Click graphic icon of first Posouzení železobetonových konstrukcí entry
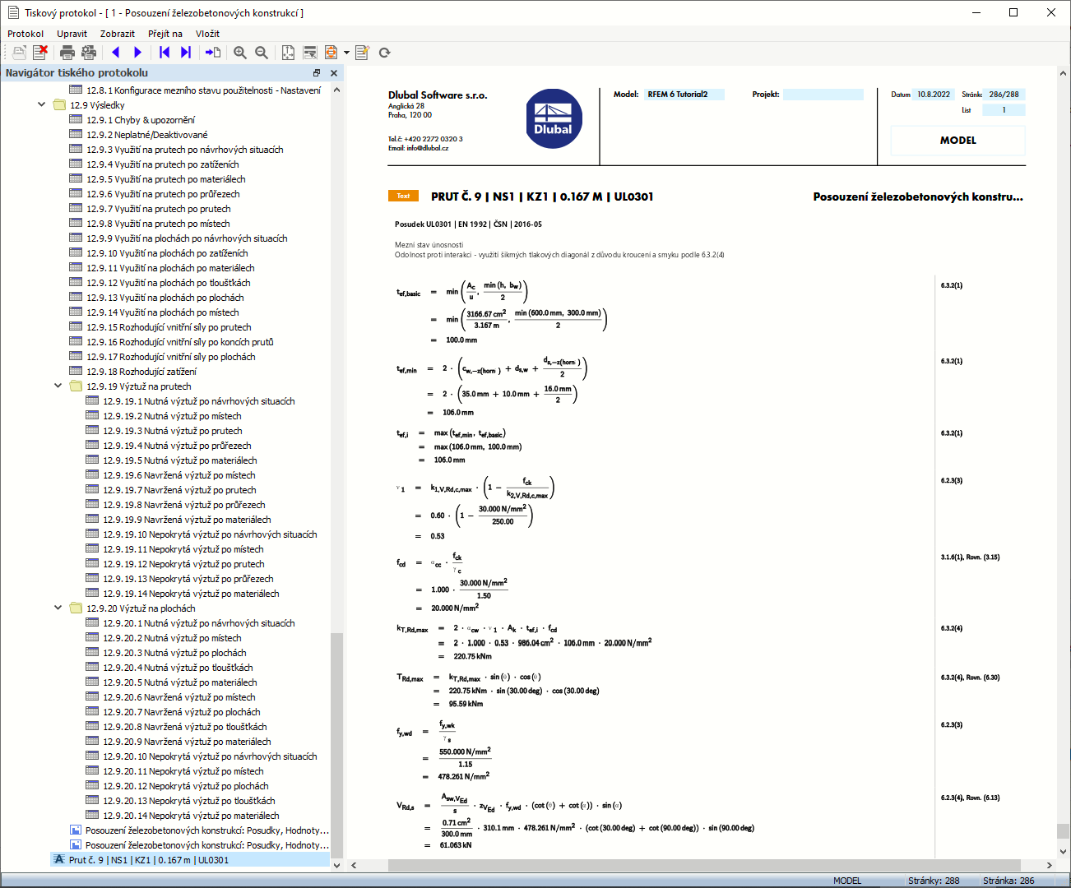Screen dimensions: 1071x888 tap(76, 830)
